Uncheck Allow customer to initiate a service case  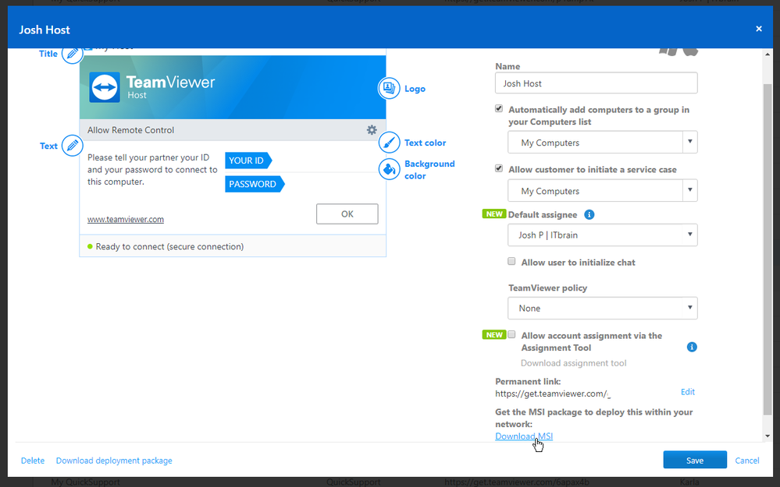coord(499,169)
